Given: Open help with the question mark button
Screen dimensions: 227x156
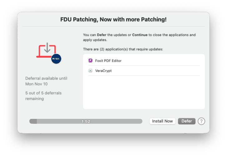Looking at the screenshot, I should (201, 121).
